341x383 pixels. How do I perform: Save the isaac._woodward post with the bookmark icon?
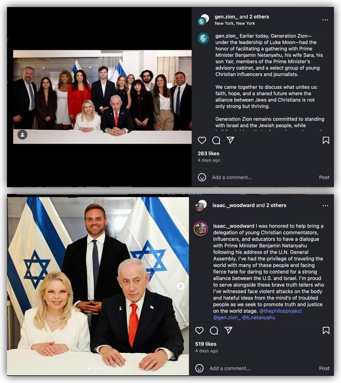point(326,330)
